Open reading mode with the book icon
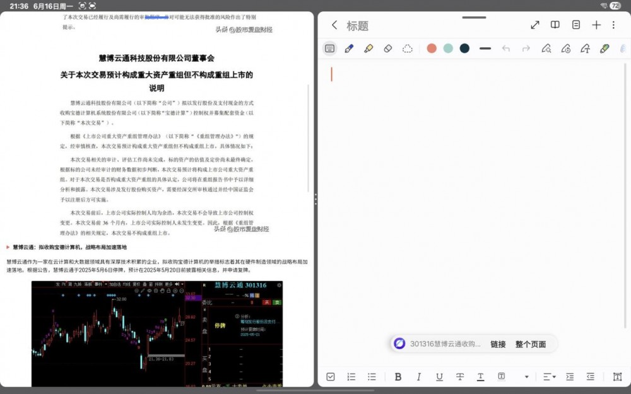This screenshot has width=631, height=394. pyautogui.click(x=555, y=25)
